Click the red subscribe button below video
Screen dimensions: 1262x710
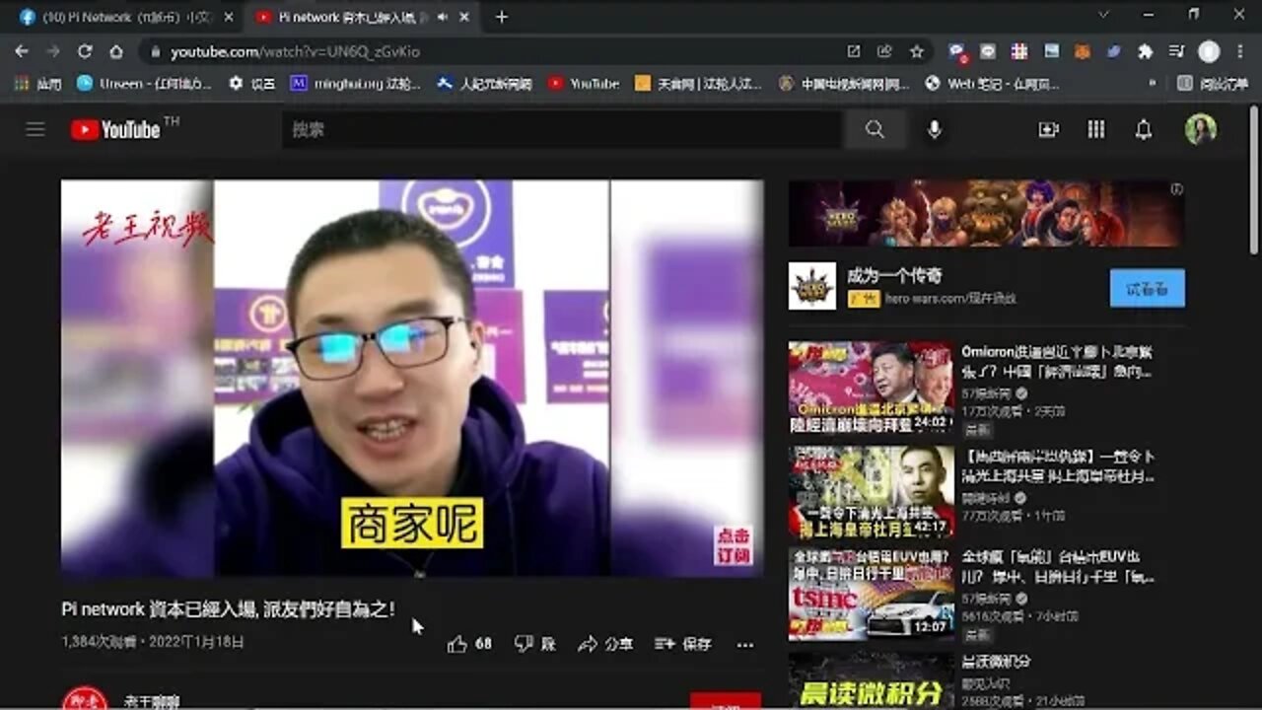[726, 701]
